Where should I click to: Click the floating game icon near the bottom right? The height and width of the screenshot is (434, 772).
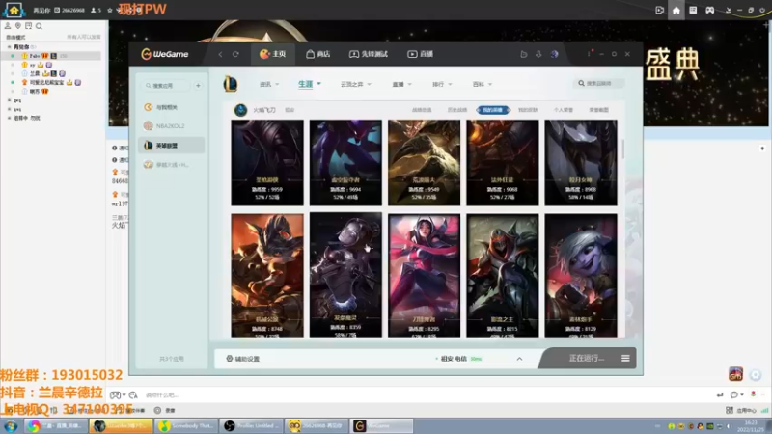click(735, 374)
